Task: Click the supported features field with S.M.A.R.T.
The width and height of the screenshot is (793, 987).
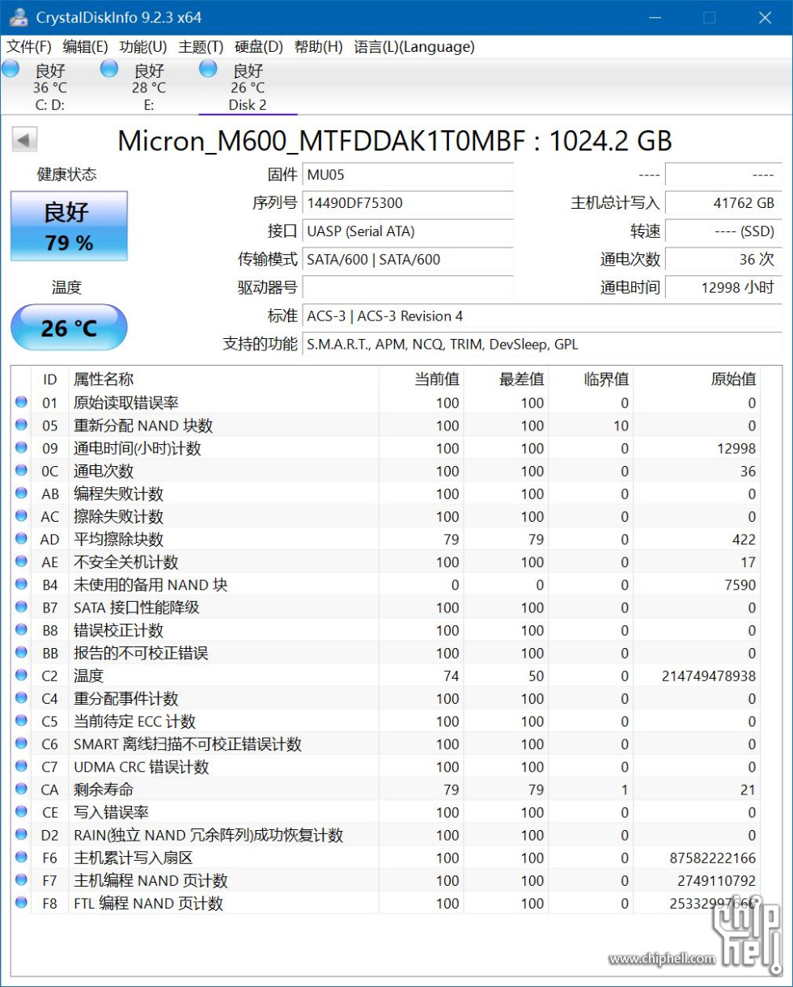Action: (542, 344)
